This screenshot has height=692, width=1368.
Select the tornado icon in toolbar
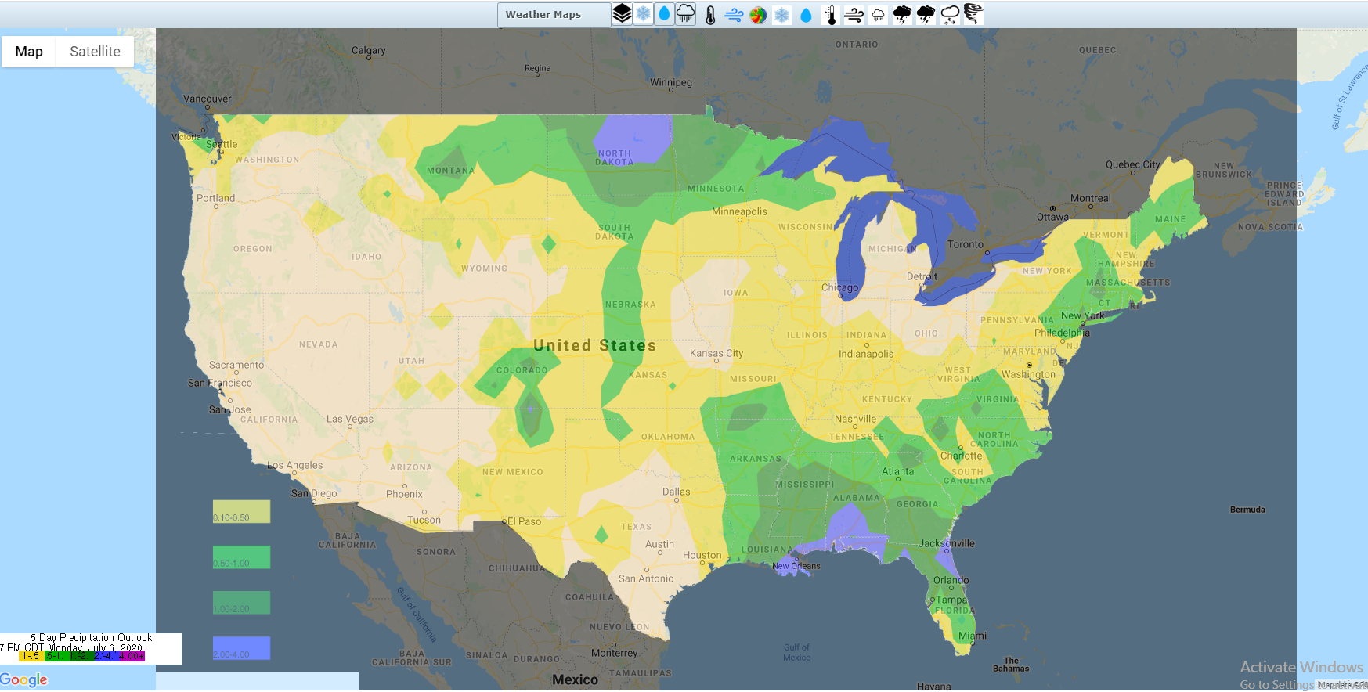[973, 14]
